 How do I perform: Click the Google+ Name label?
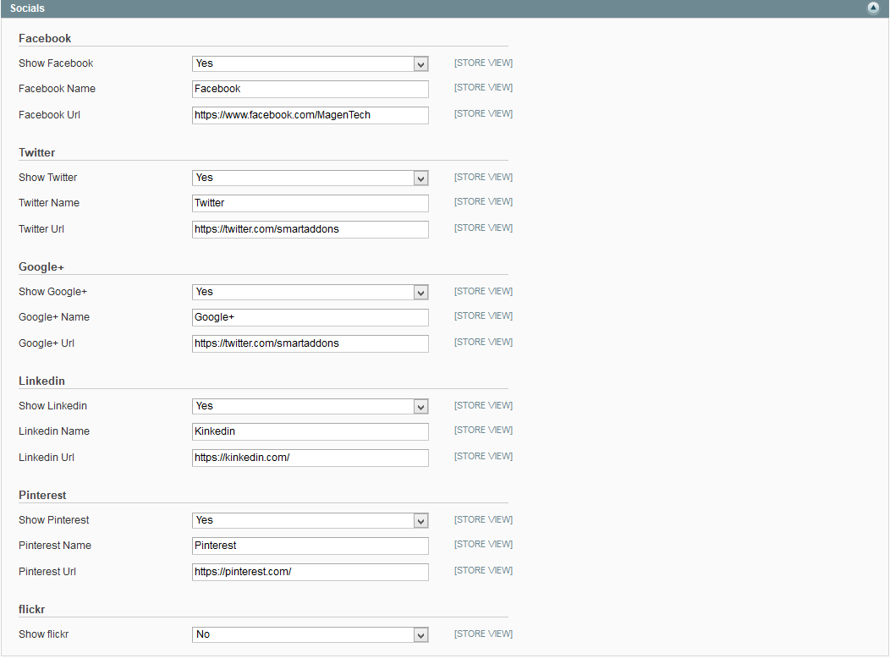[x=54, y=316]
